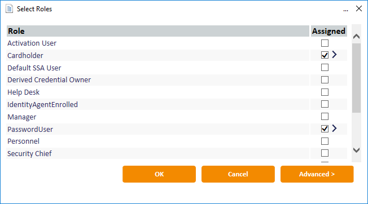Expand the PasswordUser role chevron
The image size is (368, 204).
(x=335, y=128)
